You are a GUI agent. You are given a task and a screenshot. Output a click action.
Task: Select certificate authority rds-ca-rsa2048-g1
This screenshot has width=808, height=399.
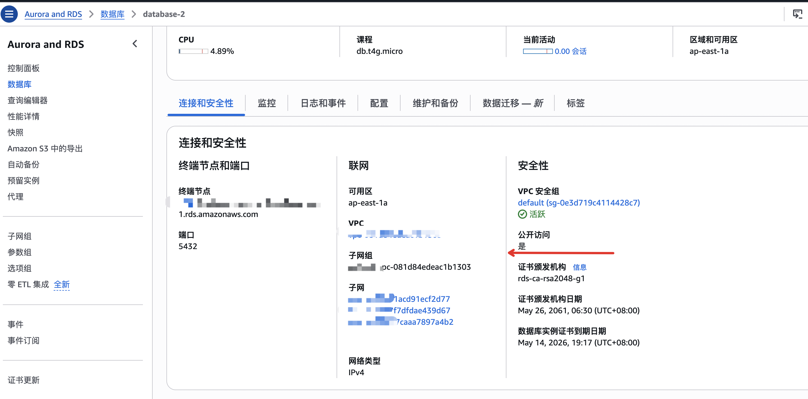tap(551, 279)
